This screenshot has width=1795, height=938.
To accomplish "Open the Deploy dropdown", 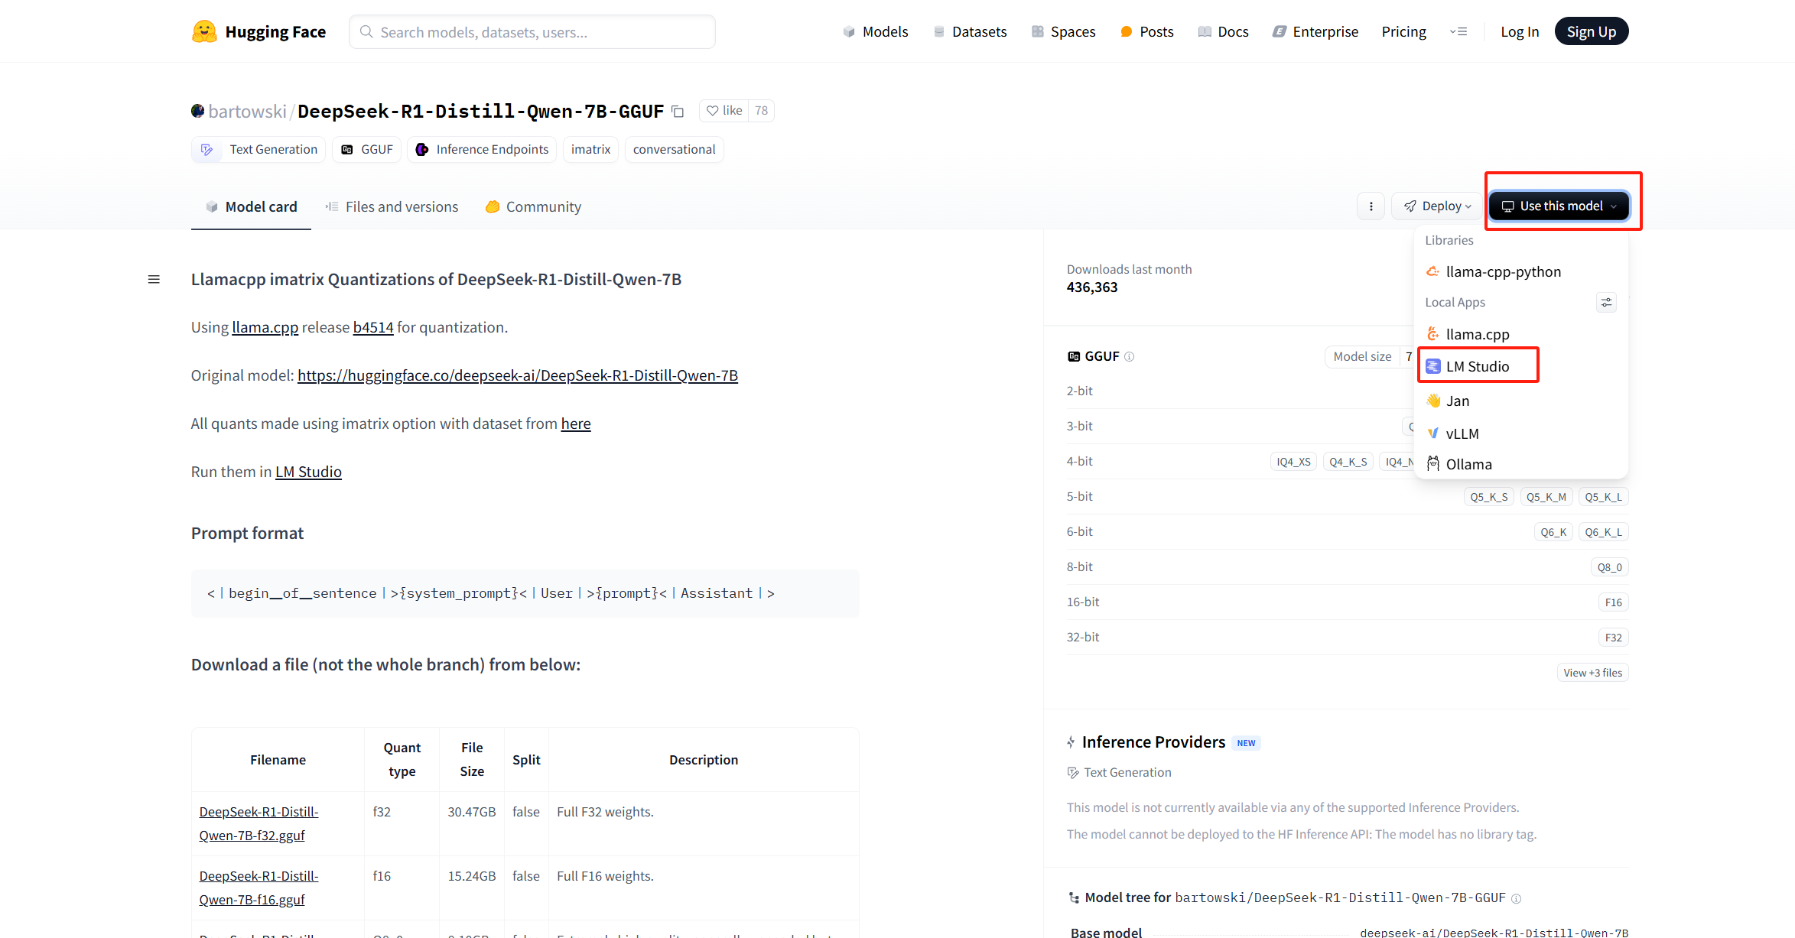I will point(1437,206).
